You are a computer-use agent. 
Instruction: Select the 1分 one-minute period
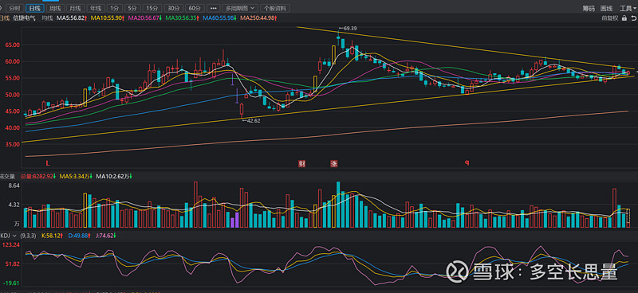115,8
